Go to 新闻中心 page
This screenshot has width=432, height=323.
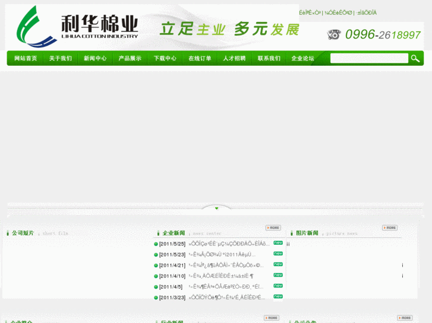95,58
